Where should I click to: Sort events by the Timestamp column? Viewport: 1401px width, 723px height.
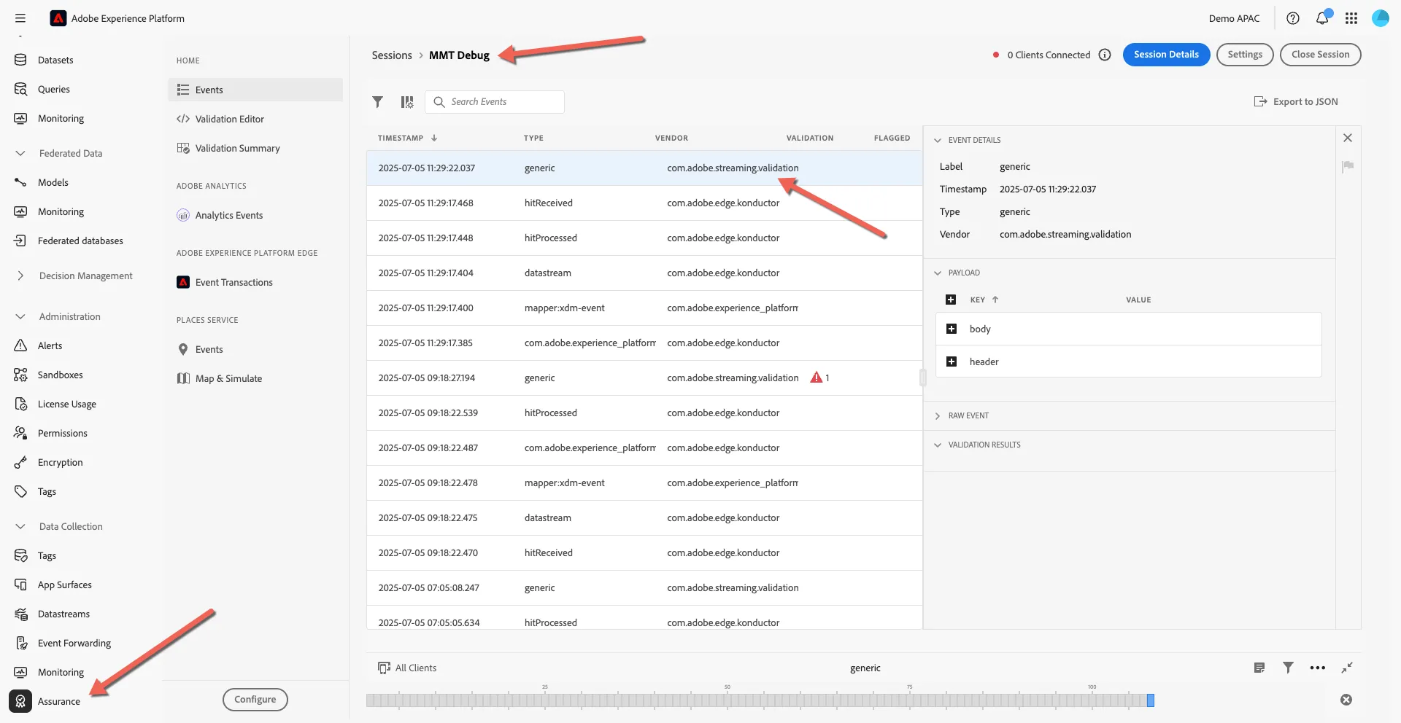(408, 138)
